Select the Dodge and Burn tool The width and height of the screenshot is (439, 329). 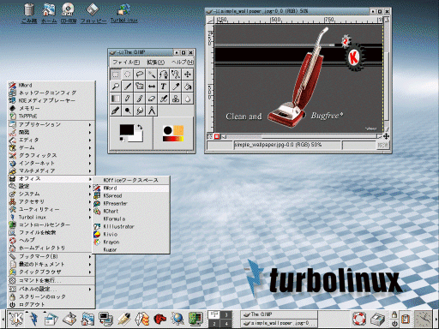(128, 111)
